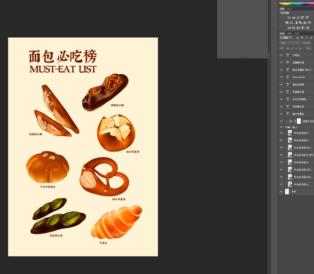This screenshot has height=274, width=314.
Task: Select the brightness/contrast layer mask thumbnail
Action: [x=299, y=121]
